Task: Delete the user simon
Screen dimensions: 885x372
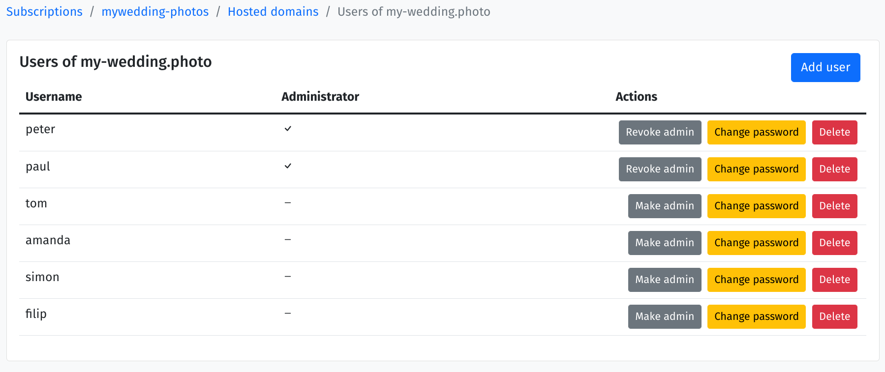Action: [x=834, y=280]
